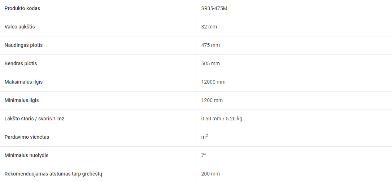The width and height of the screenshot is (392, 182).
Task: Click the 32 mm value
Action: [x=209, y=27]
